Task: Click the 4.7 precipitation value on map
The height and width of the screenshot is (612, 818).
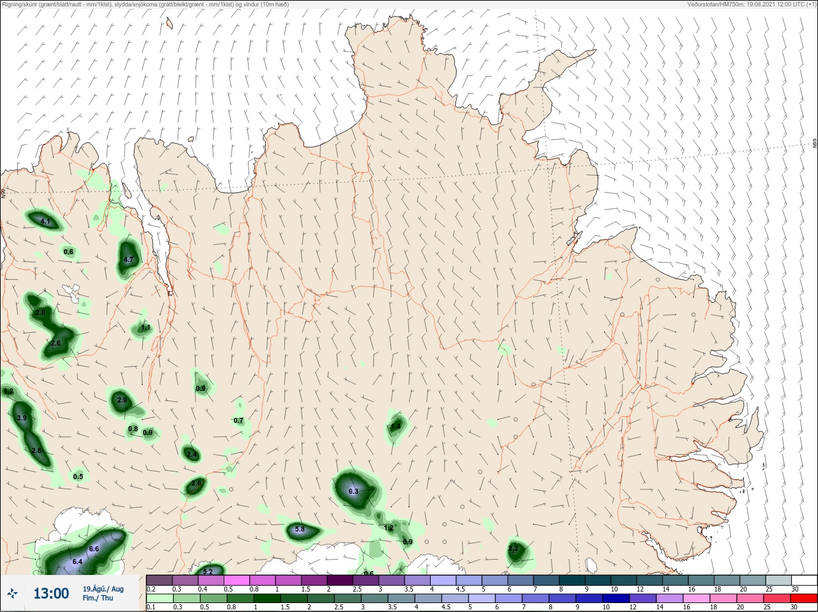Action: [128, 259]
